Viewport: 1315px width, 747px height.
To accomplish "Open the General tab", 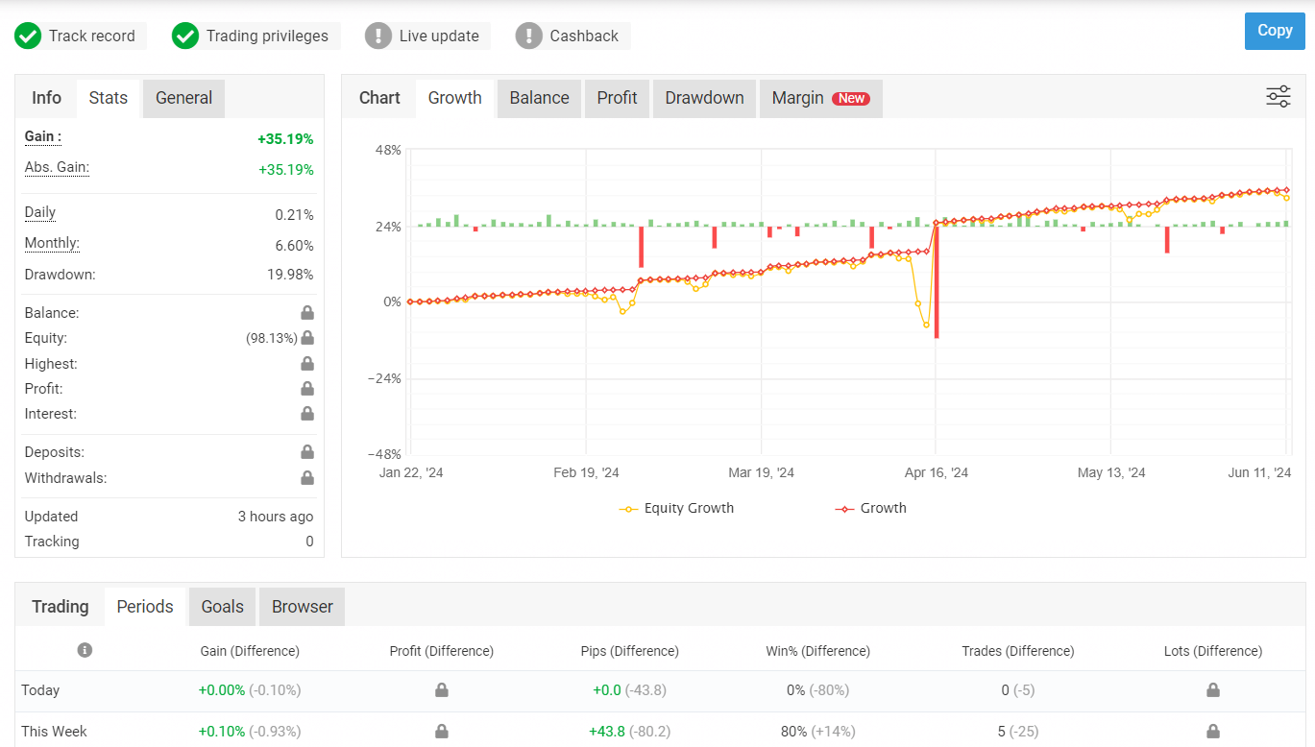I will click(x=183, y=98).
